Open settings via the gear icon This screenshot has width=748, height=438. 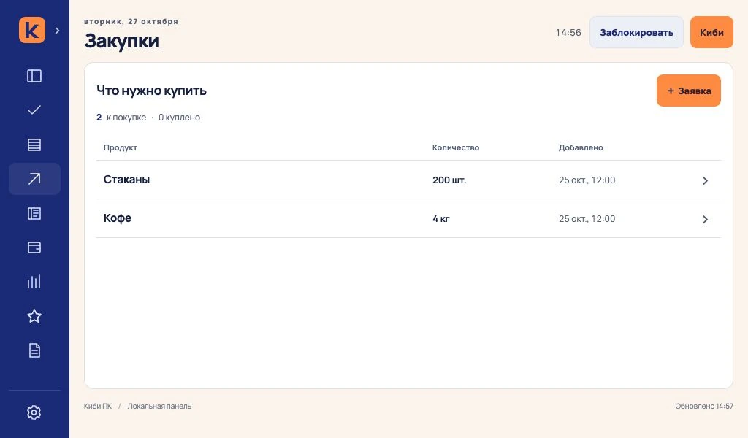pos(34,412)
